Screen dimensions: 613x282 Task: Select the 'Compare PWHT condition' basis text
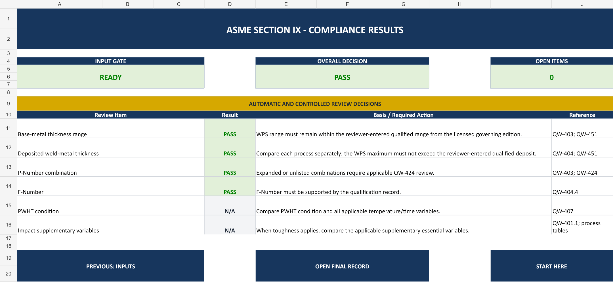tap(348, 211)
